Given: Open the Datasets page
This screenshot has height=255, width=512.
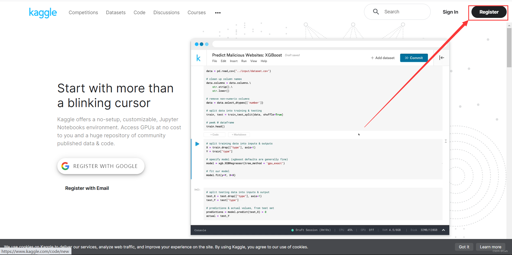Looking at the screenshot, I should (x=116, y=13).
